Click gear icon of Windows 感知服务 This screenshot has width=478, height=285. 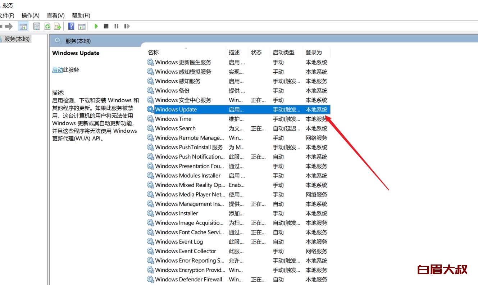pyautogui.click(x=150, y=81)
